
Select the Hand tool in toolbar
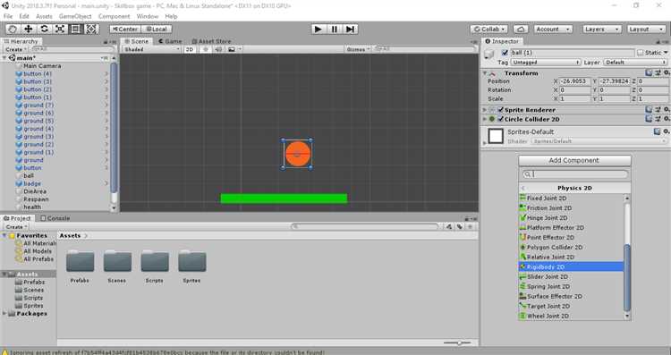pos(13,30)
